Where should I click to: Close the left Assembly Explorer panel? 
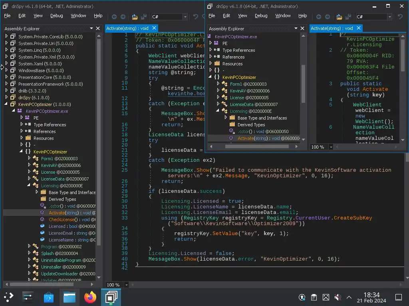[98, 28]
